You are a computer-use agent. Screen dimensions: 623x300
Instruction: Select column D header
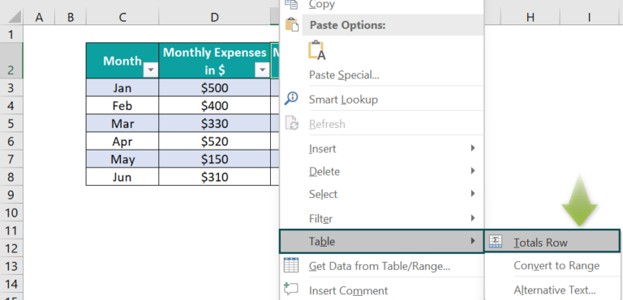pyautogui.click(x=214, y=17)
